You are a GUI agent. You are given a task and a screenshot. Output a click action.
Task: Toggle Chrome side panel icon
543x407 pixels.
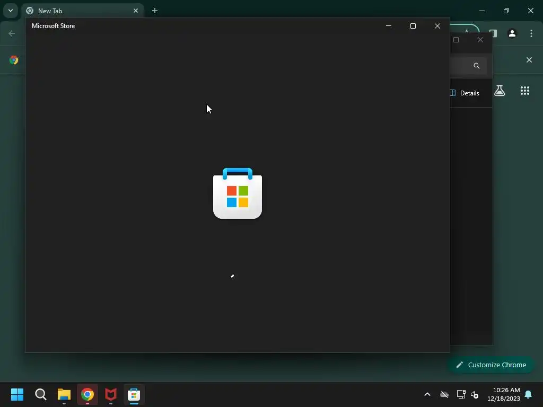tap(493, 33)
